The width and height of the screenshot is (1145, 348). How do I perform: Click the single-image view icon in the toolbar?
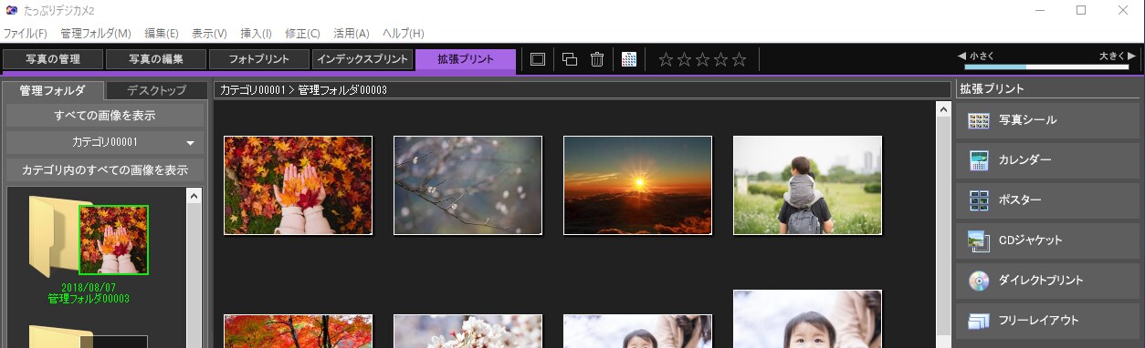click(538, 59)
